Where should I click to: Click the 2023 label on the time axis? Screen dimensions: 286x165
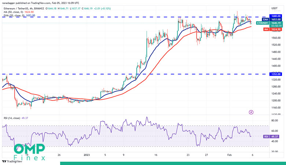pos(87,155)
